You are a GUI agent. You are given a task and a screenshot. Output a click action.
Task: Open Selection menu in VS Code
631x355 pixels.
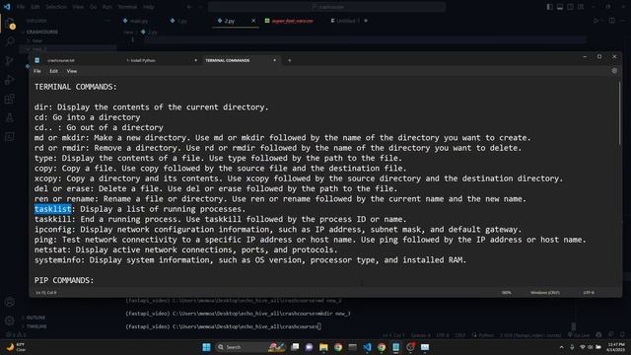click(56, 7)
